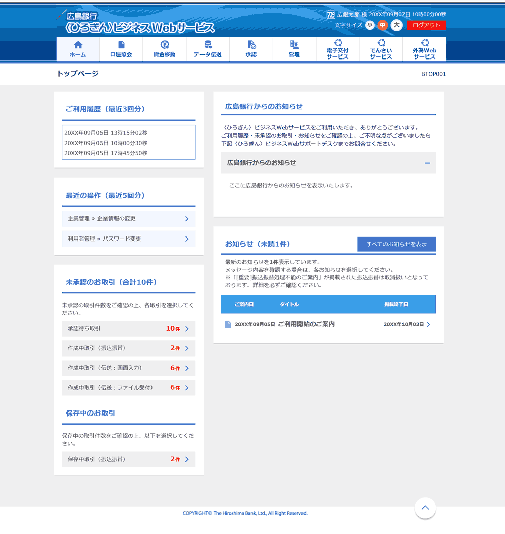The width and height of the screenshot is (505, 534).
Task: Open 承認待ち取引 row chevron
Action: [x=187, y=329]
